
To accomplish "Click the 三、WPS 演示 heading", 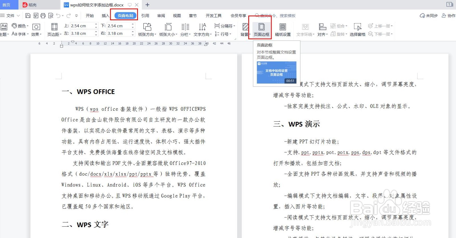I will click(297, 124).
